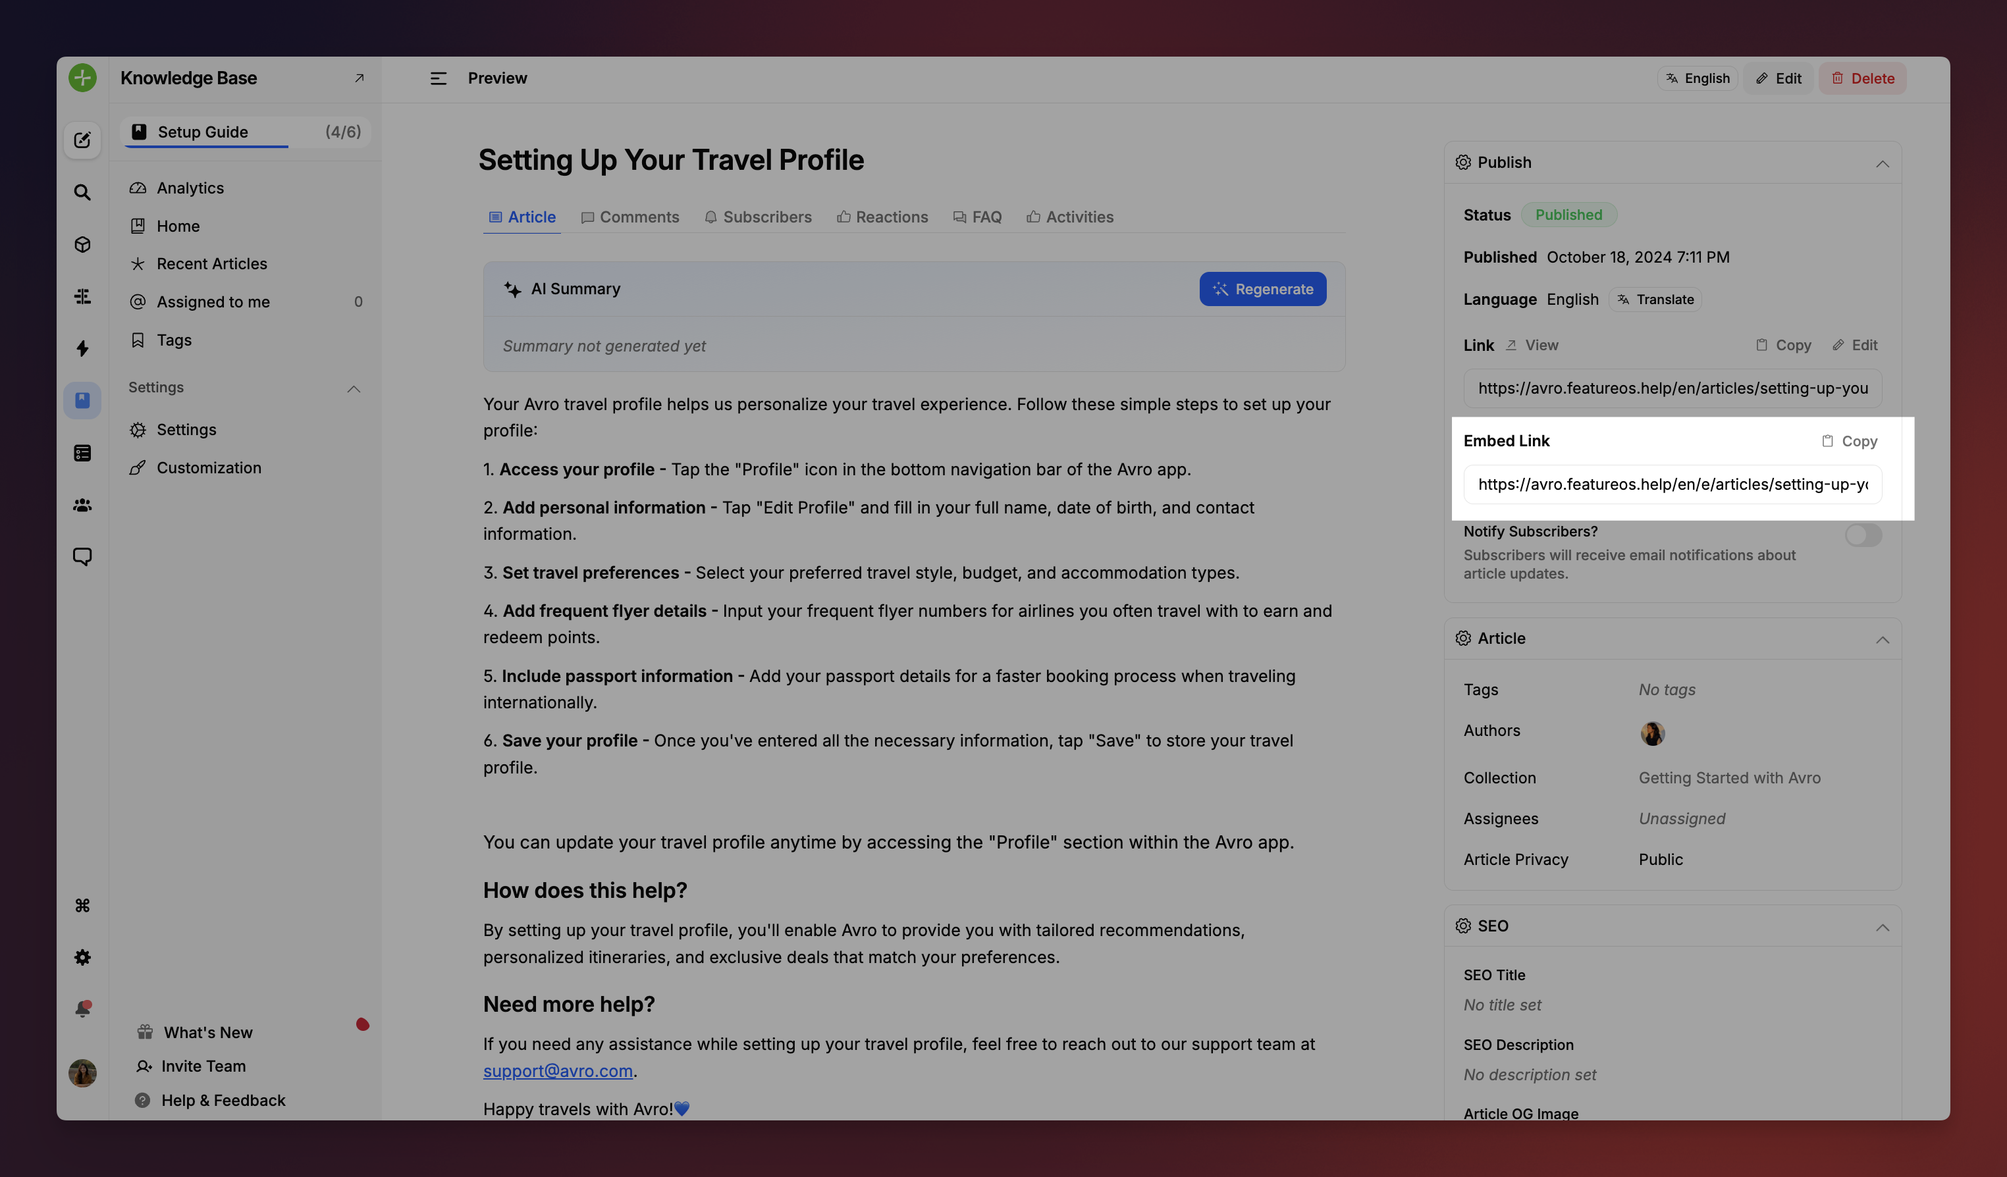The height and width of the screenshot is (1177, 2007).
Task: Open the lightning bolt icon in left rail
Action: pyautogui.click(x=82, y=349)
